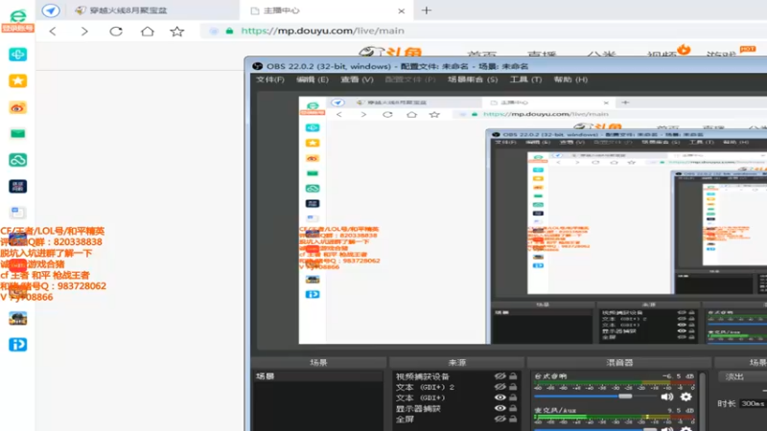Click the 麦克风/Aux audio level meter
767x431 pixels.
[614, 417]
